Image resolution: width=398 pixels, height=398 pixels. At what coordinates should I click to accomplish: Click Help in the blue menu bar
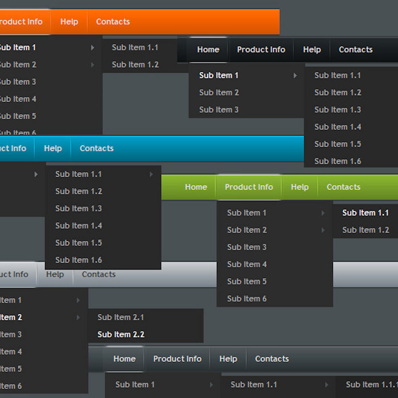(x=53, y=148)
